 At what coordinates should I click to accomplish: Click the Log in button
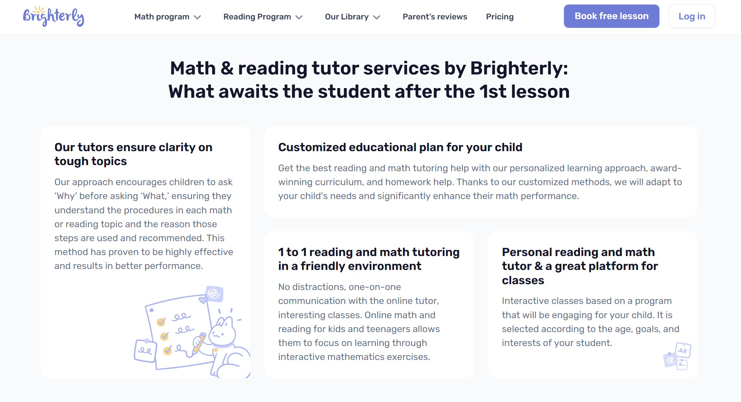click(x=691, y=16)
